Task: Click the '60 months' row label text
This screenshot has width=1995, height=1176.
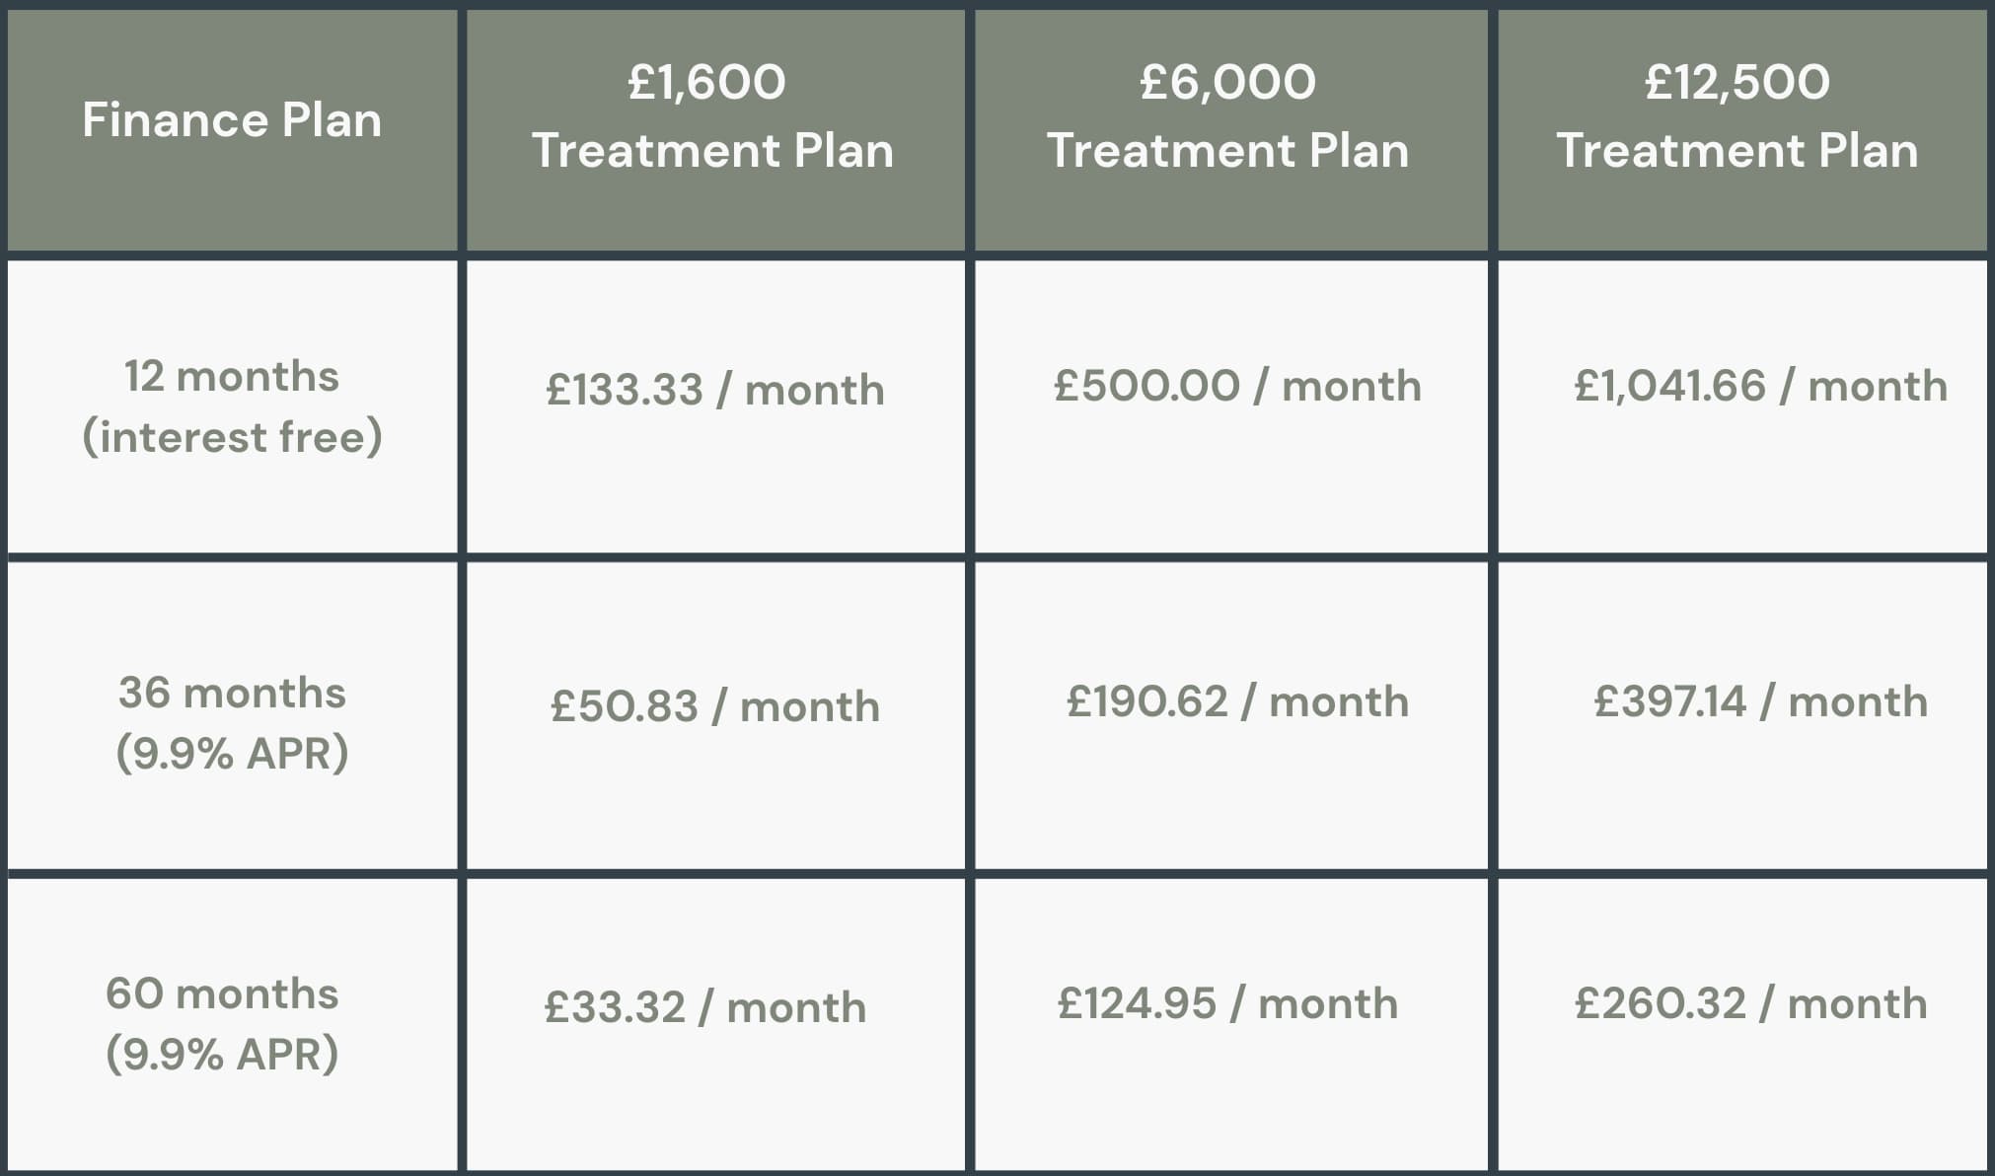Action: [x=222, y=993]
